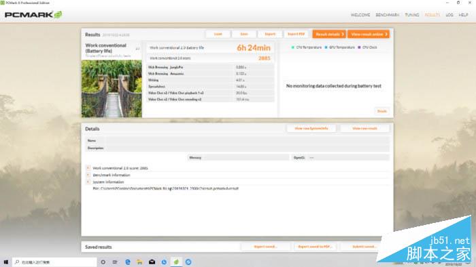Select the Web Browsing JunglePin row

click(210, 67)
